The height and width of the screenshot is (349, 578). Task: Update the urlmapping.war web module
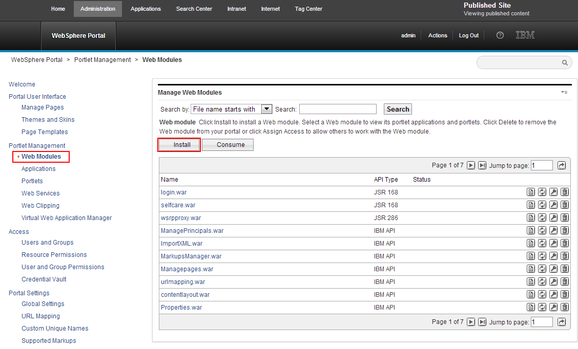[542, 281]
